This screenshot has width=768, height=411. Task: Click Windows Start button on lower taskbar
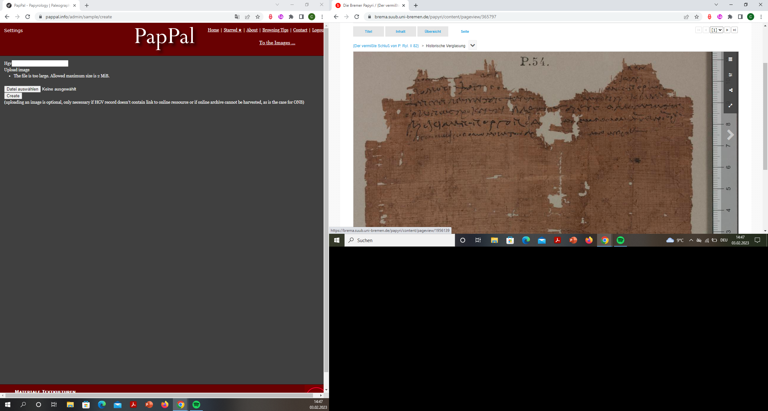point(8,405)
